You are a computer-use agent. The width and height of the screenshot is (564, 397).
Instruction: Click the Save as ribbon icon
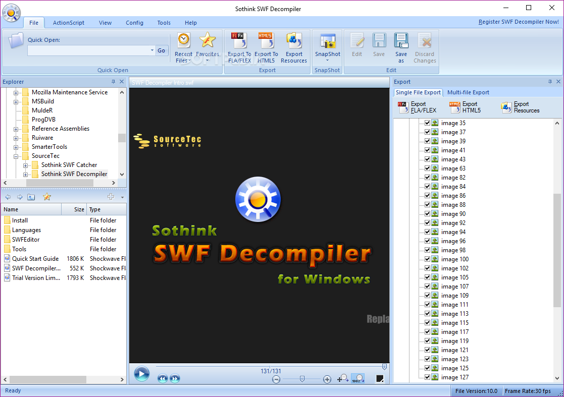point(401,48)
